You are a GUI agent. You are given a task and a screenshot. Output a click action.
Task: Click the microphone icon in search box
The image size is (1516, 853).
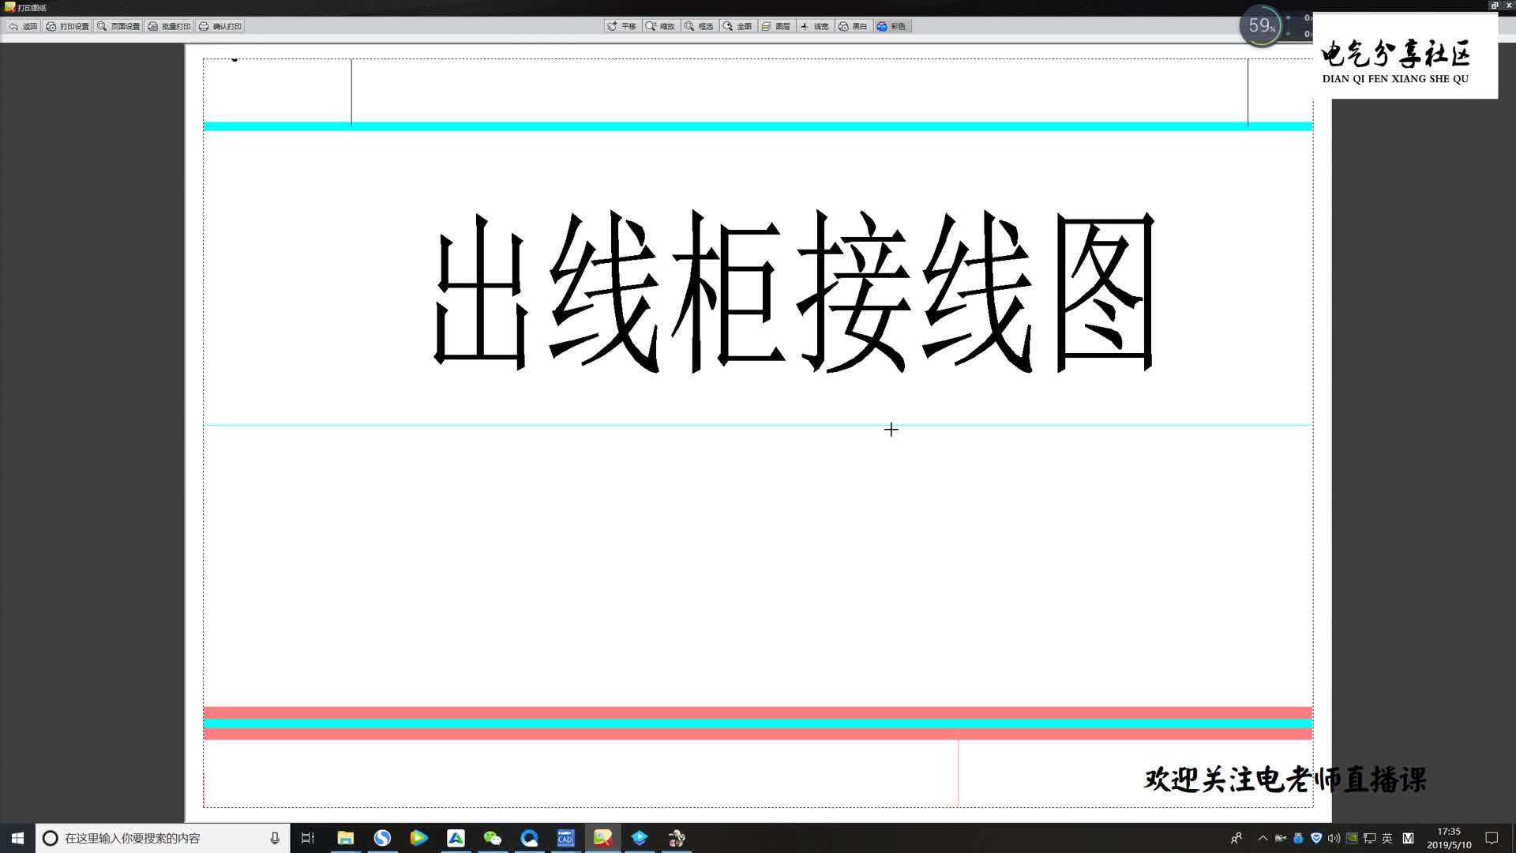coord(275,838)
